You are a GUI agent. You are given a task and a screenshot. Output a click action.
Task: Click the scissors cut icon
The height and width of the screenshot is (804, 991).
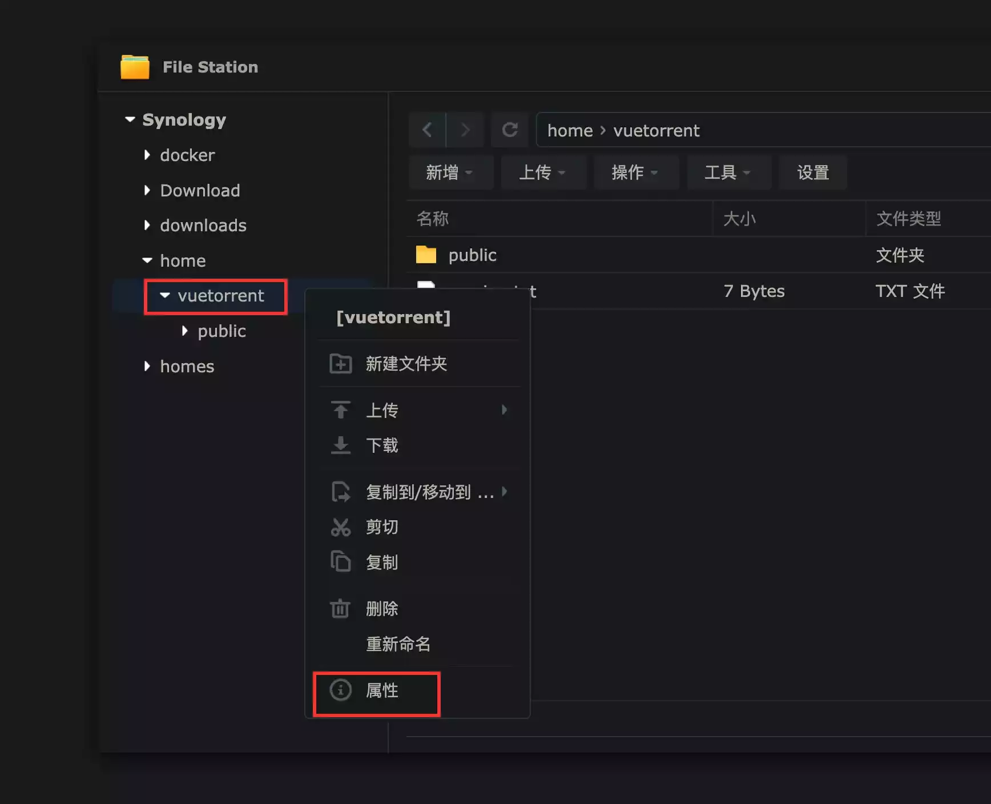tap(341, 527)
